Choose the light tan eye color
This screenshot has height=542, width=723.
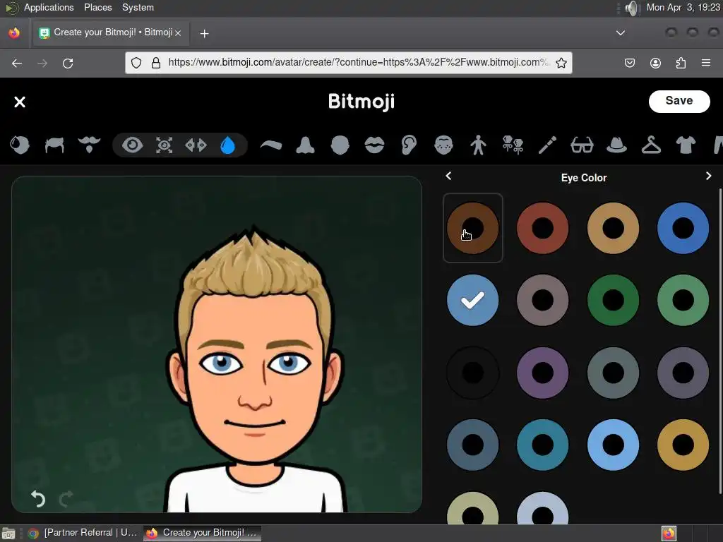click(x=614, y=228)
